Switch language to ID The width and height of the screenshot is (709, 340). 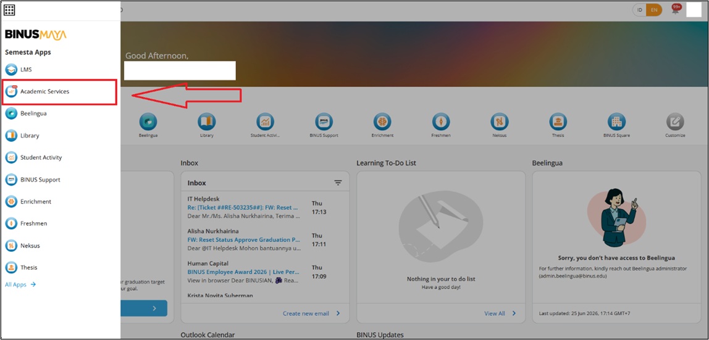pyautogui.click(x=640, y=10)
